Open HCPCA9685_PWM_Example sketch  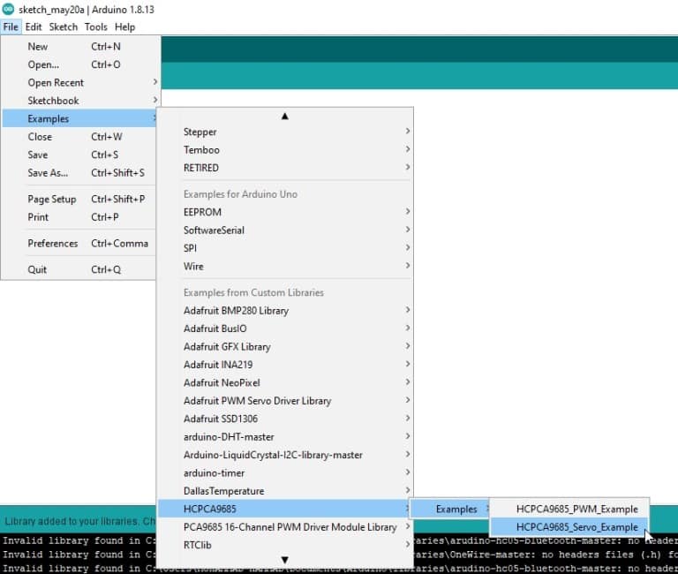coord(576,509)
